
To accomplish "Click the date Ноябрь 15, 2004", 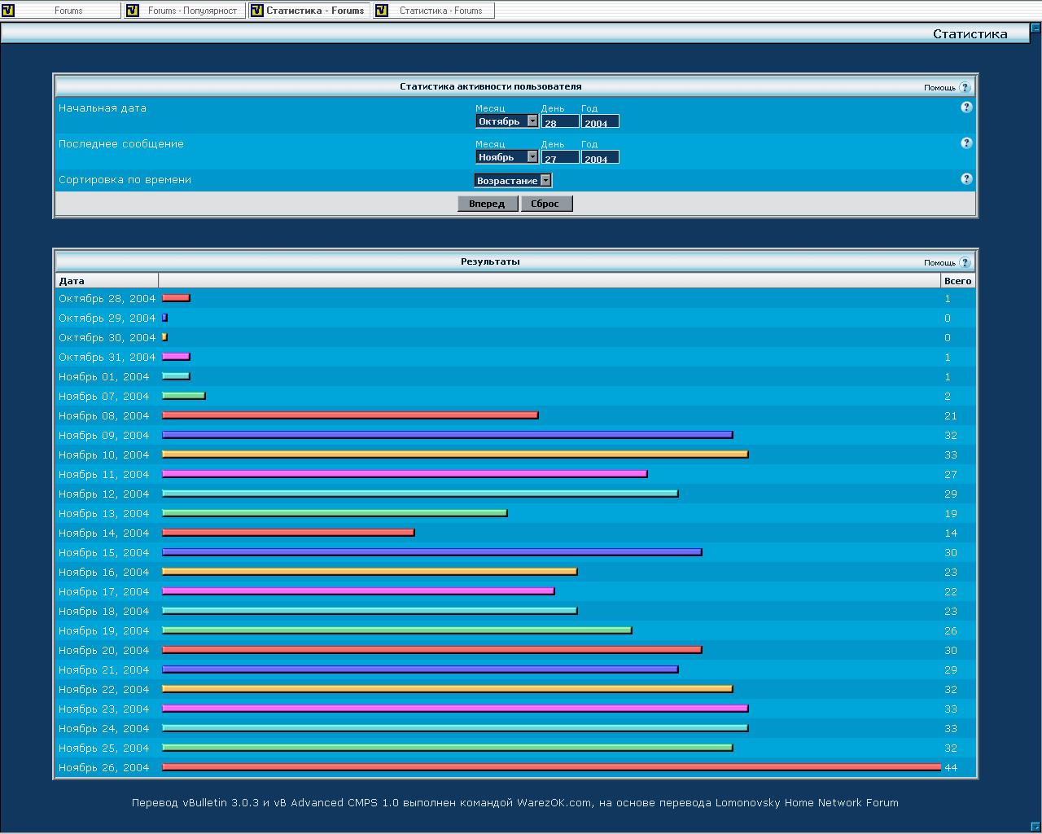I will (104, 552).
